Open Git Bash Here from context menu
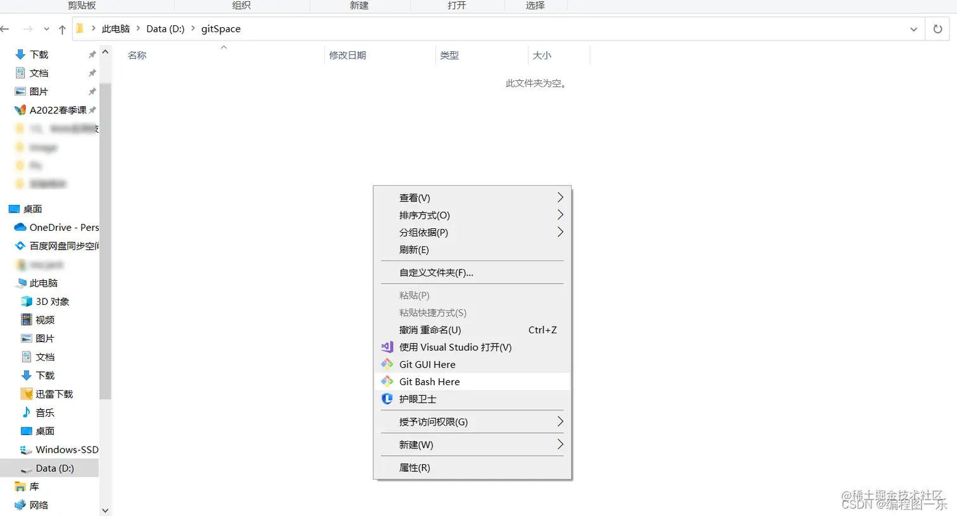 coord(472,382)
